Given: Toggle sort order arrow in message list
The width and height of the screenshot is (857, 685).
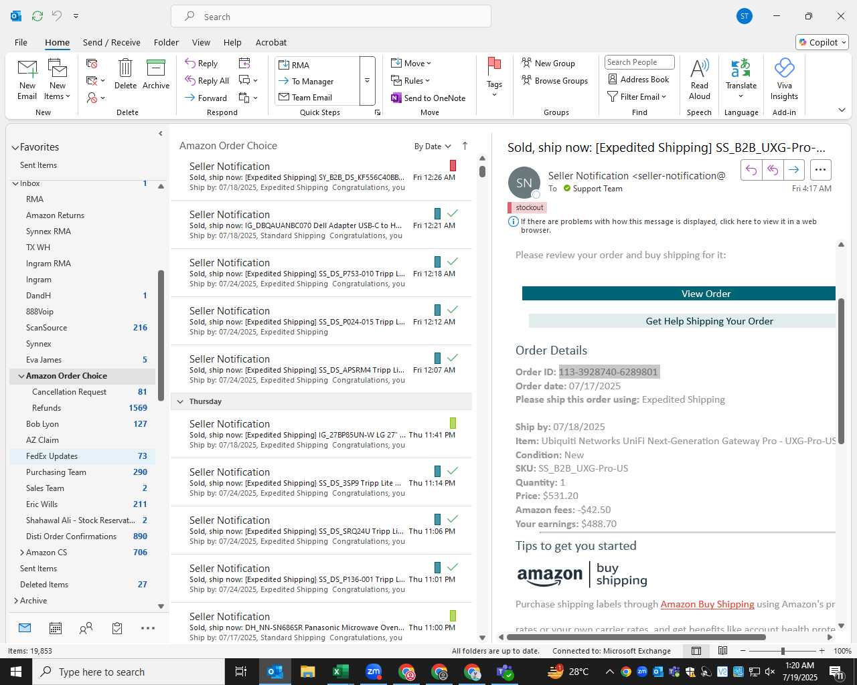Looking at the screenshot, I should (x=465, y=146).
